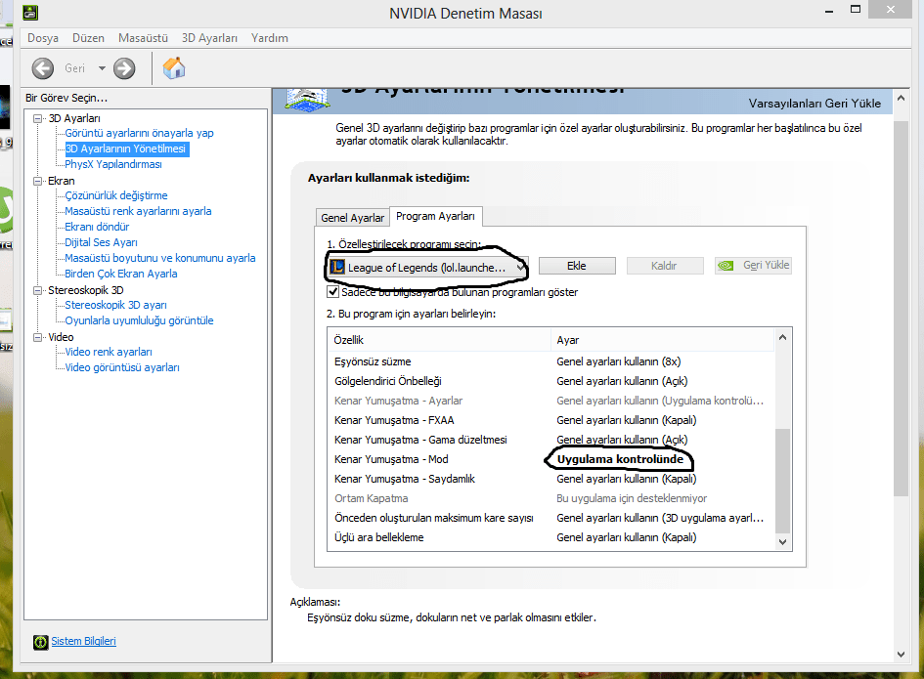Viewport: 924px width, 679px height.
Task: Select the Üçlü ara bellekleme row
Action: (x=551, y=537)
